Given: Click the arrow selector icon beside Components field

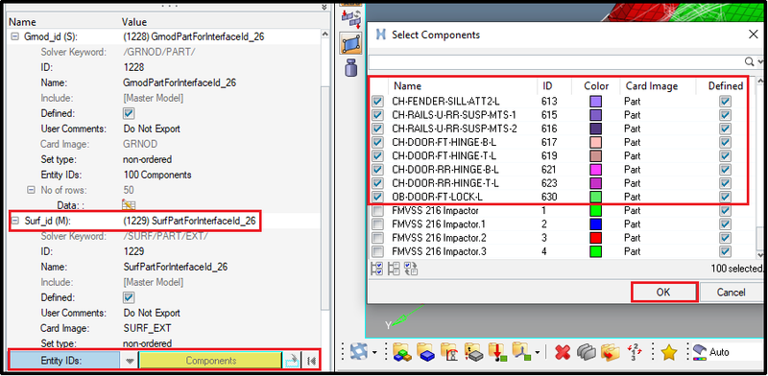Looking at the screenshot, I should pos(292,361).
